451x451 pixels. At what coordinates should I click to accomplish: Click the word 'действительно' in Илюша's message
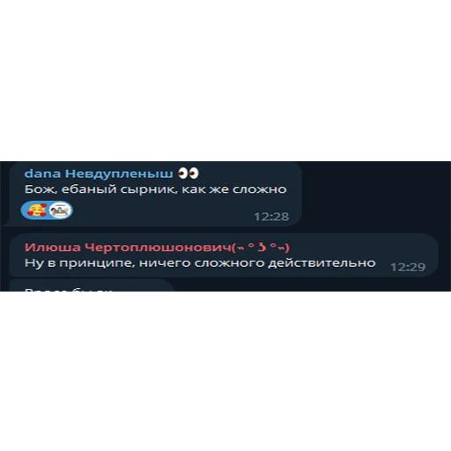click(322, 263)
